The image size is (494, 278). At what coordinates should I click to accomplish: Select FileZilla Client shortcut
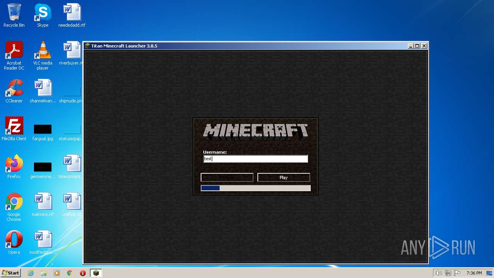[x=14, y=129]
